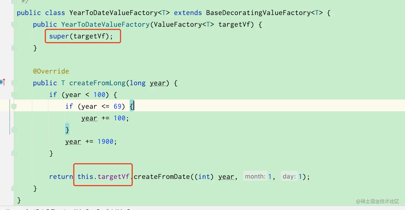
Task: Click the number 100 in 'year += 100'
Action: pyautogui.click(x=119, y=118)
